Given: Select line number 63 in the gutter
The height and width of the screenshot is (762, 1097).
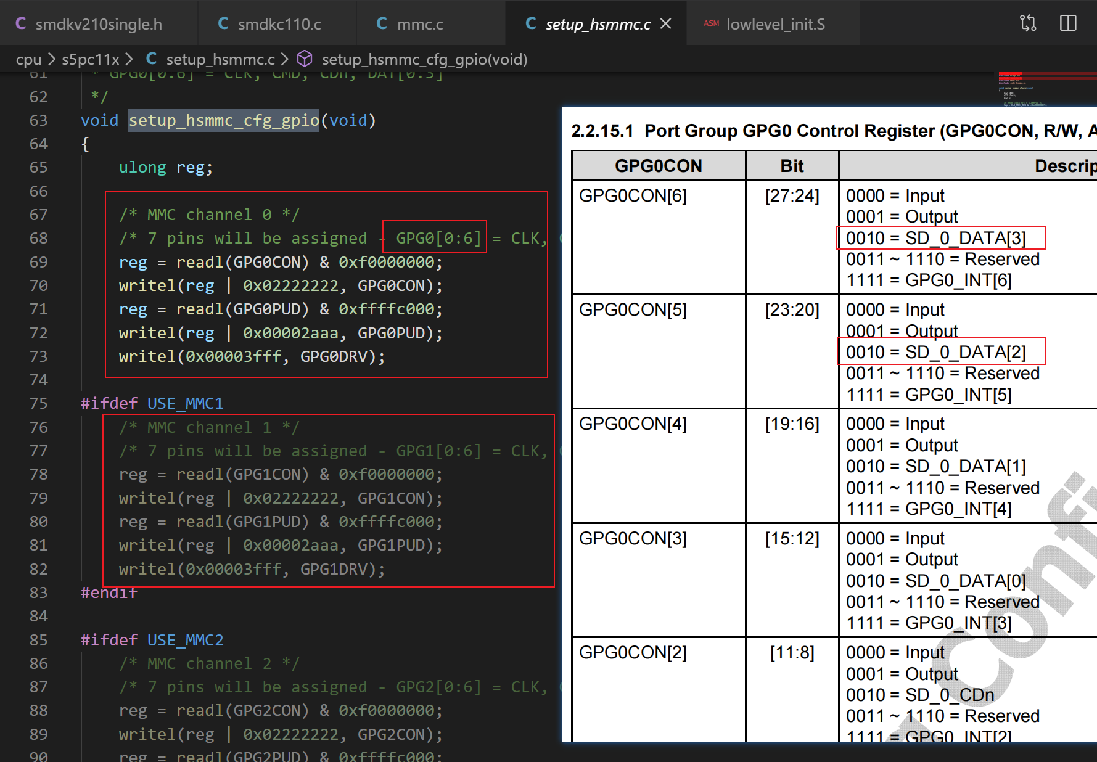Looking at the screenshot, I should click(38, 120).
